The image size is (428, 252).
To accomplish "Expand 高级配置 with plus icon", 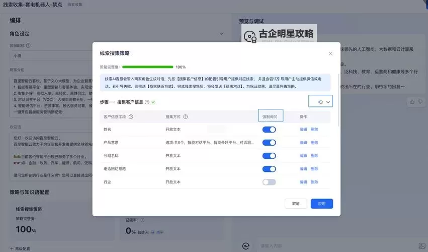I will [x=12, y=248].
